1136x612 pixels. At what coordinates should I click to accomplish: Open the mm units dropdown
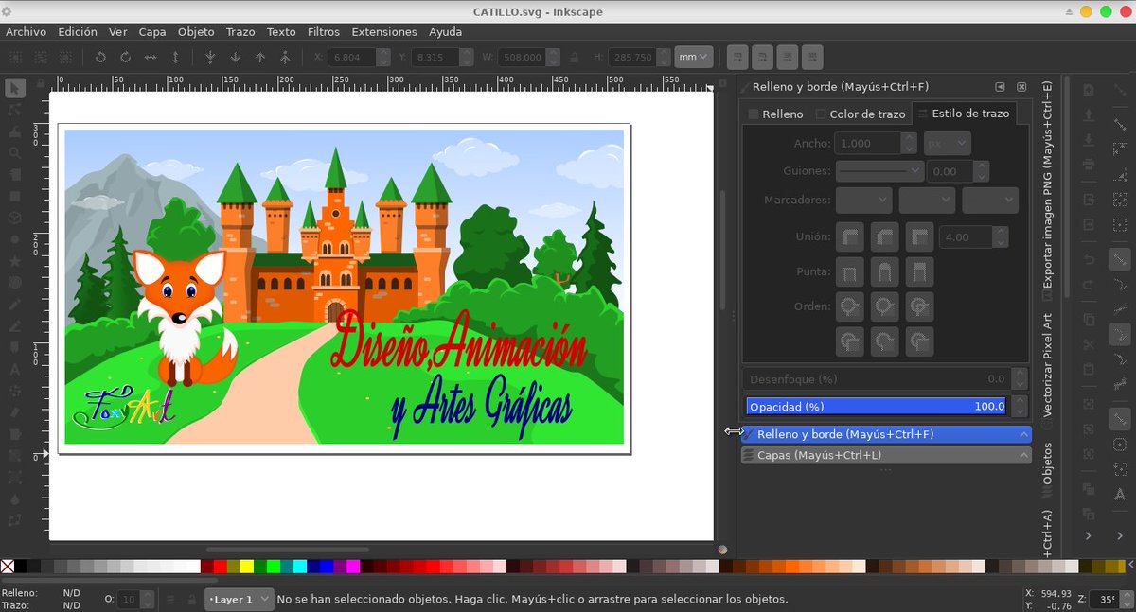(x=694, y=57)
